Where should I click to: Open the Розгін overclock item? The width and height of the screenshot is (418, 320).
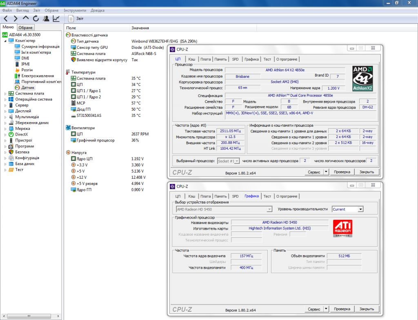pyautogui.click(x=27, y=70)
